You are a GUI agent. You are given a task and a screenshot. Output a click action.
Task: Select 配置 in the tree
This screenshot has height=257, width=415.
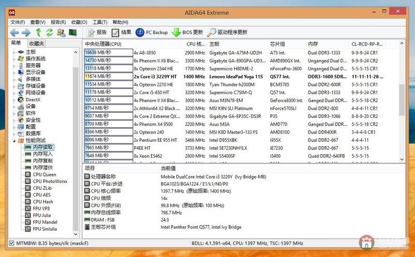pos(31,127)
